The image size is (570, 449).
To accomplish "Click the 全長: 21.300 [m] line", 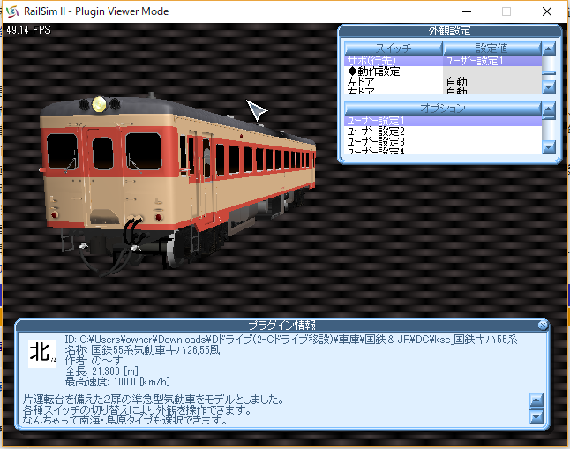I will [101, 371].
